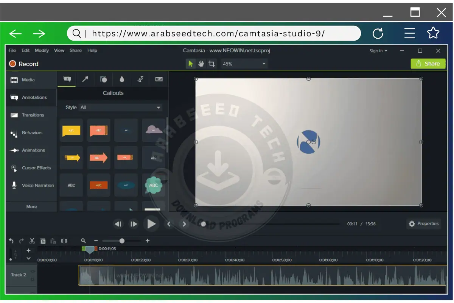
Task: Activate the Pan hand tool
Action: pos(201,64)
